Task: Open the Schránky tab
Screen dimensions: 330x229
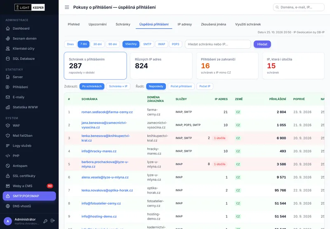Action: (123, 24)
